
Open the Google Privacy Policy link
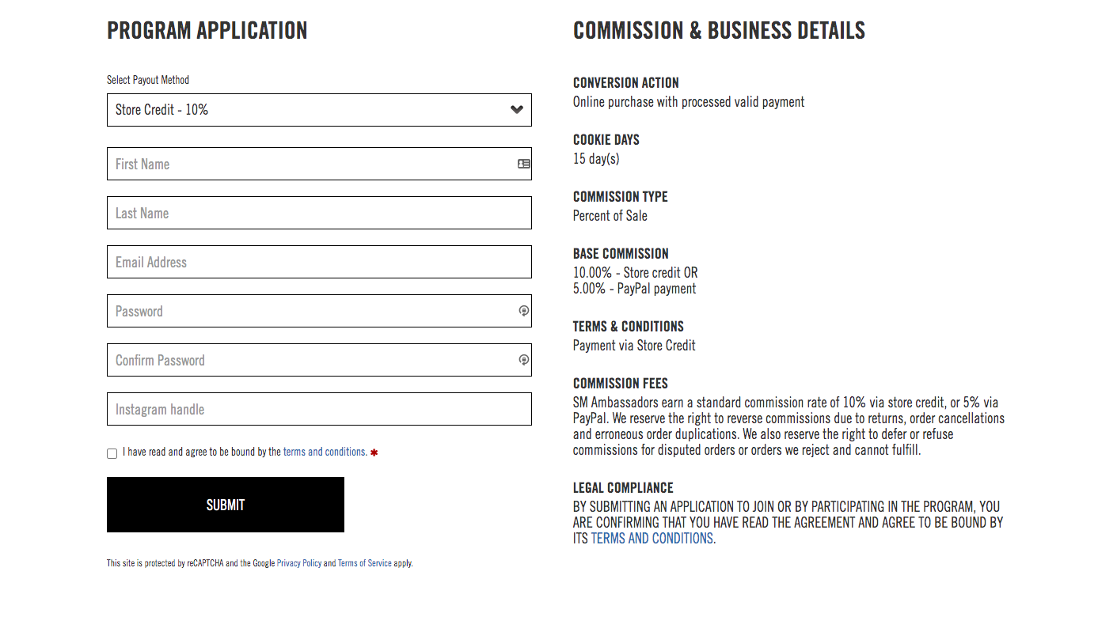[299, 563]
